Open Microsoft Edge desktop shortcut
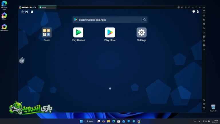 pyautogui.click(x=4, y=5)
